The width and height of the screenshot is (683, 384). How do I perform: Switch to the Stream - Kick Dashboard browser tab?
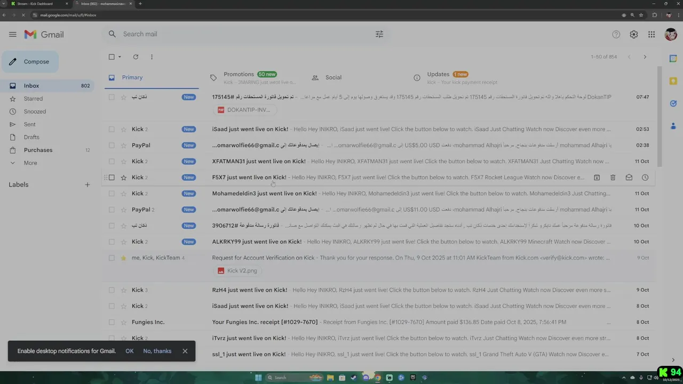coord(38,4)
